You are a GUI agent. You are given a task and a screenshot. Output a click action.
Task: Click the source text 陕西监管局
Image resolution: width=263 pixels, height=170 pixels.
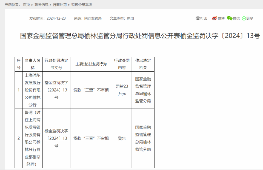point(93,18)
